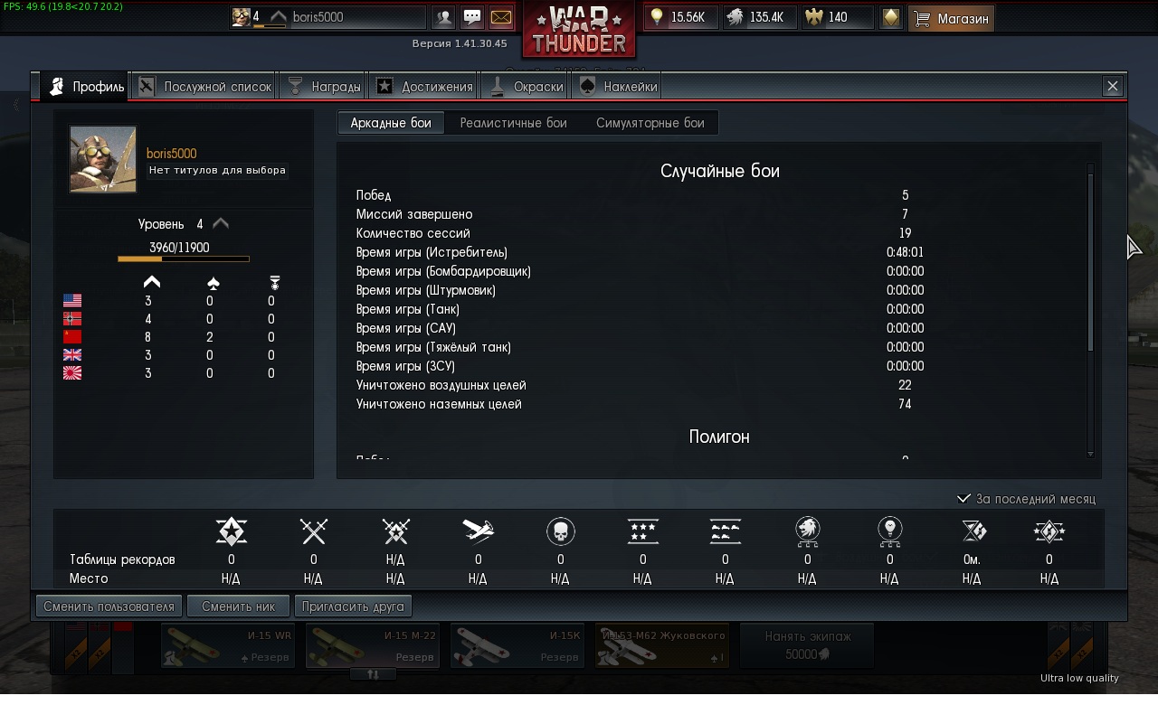1158x705 pixels.
Task: Click the level experience progress bar
Action: [x=184, y=259]
